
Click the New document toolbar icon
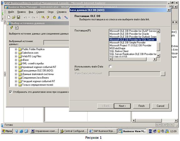point(9,17)
